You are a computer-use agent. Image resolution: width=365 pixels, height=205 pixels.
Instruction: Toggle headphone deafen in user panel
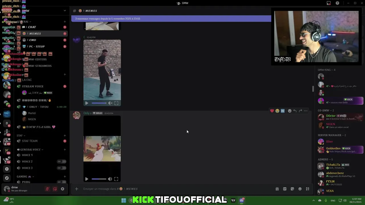click(x=55, y=189)
